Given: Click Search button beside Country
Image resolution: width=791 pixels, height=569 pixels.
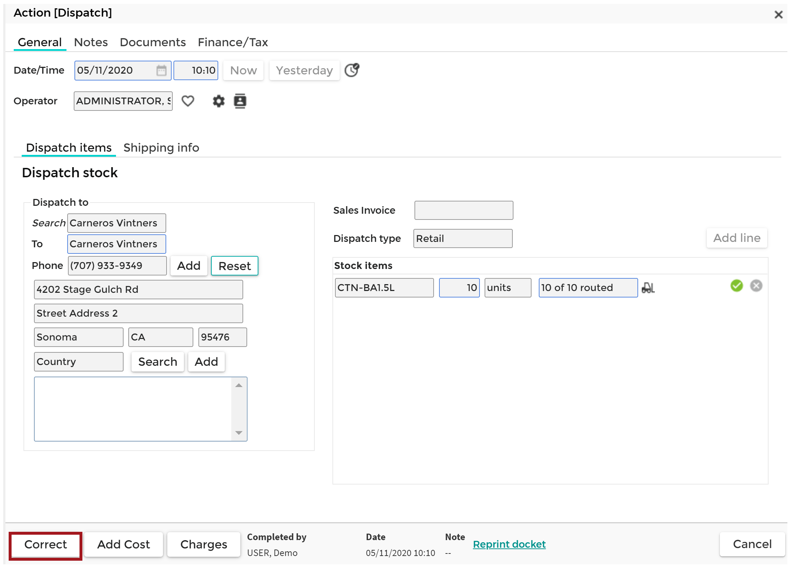Looking at the screenshot, I should click(158, 362).
